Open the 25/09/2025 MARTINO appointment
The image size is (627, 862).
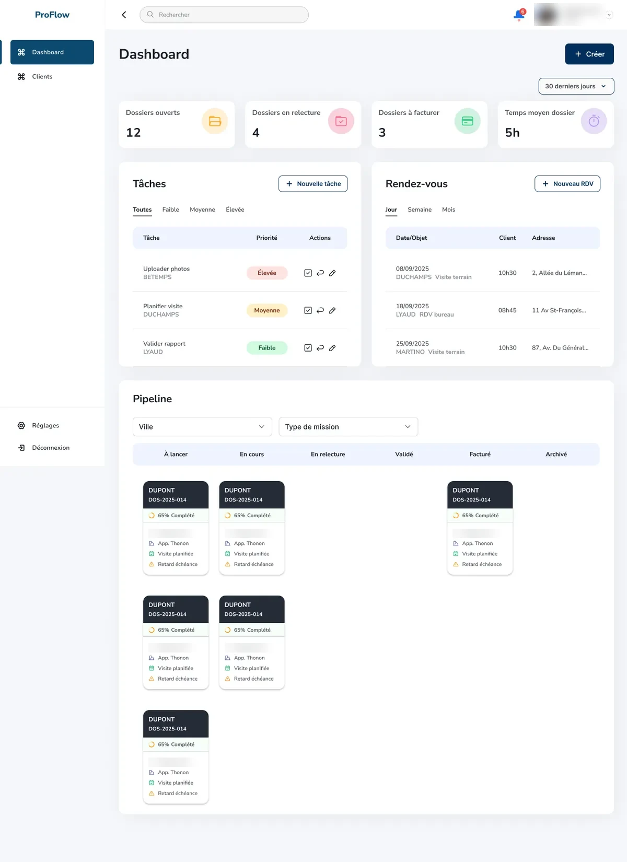click(x=492, y=348)
